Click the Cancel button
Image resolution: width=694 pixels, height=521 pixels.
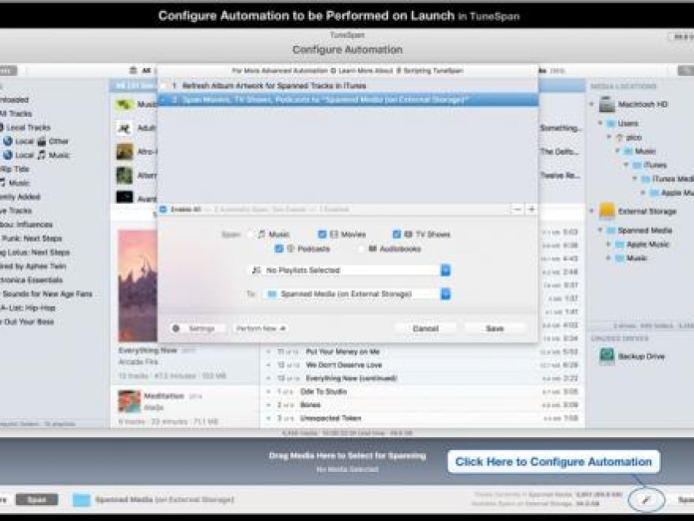(x=426, y=328)
